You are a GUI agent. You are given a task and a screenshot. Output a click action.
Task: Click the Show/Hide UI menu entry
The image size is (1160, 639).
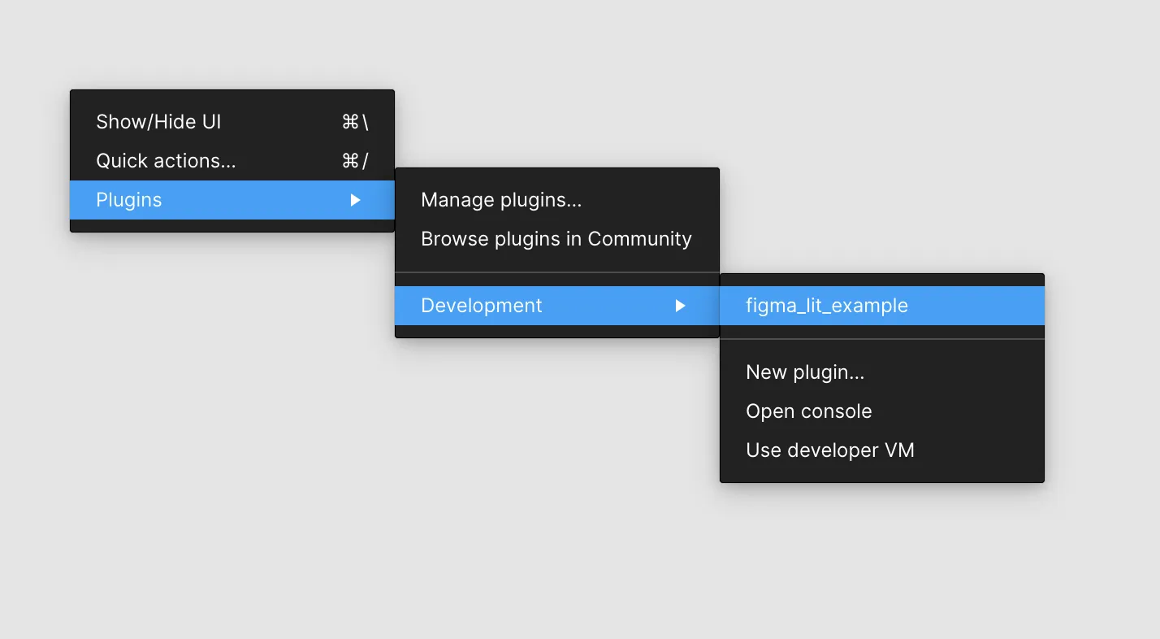coord(158,122)
